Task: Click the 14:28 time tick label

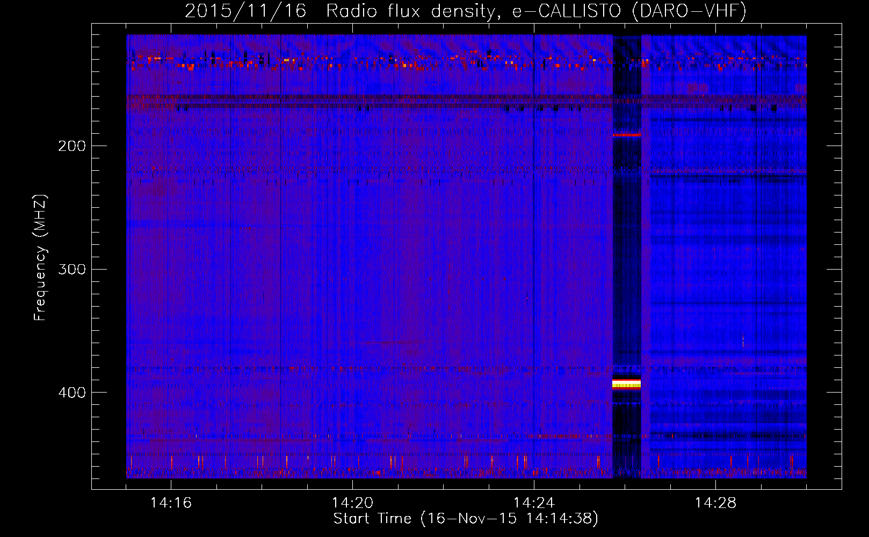Action: coord(715,503)
